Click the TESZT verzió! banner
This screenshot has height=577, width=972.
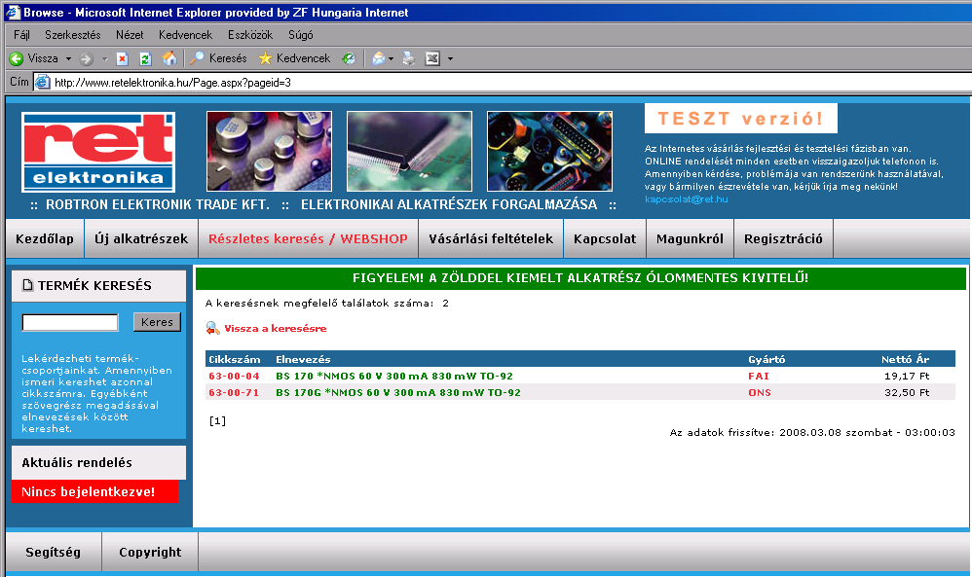click(741, 119)
